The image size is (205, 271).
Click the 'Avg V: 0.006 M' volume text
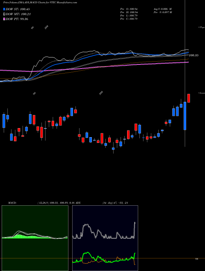162,9
